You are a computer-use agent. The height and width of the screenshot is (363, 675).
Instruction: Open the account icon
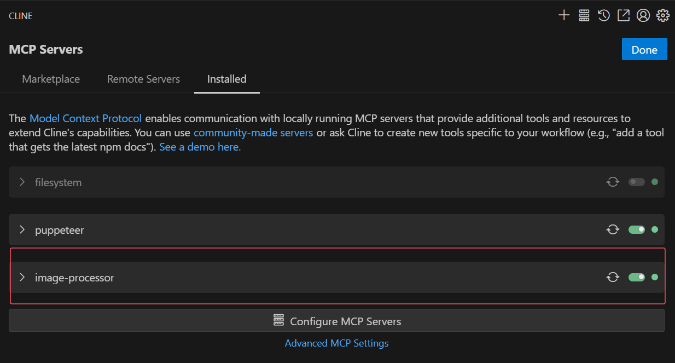(x=643, y=15)
